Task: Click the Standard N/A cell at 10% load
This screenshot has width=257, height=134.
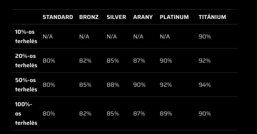Action: [x=48, y=37]
